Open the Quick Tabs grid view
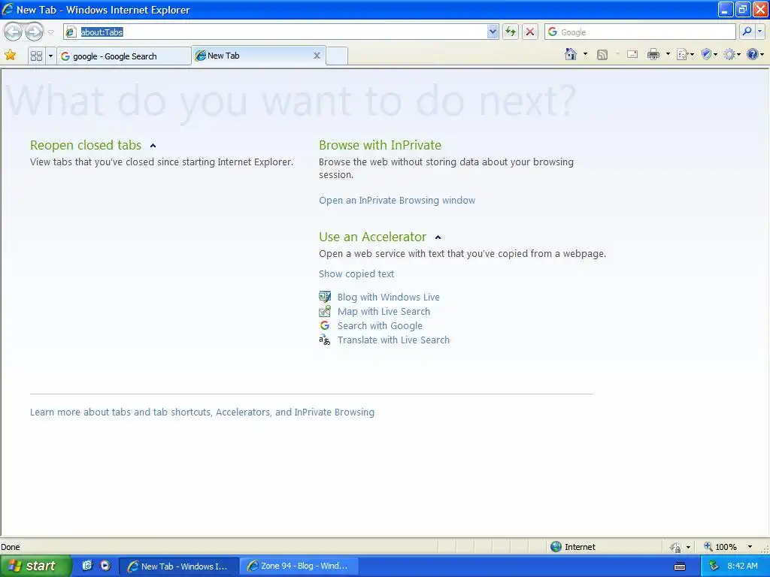This screenshot has height=577, width=770. point(36,56)
